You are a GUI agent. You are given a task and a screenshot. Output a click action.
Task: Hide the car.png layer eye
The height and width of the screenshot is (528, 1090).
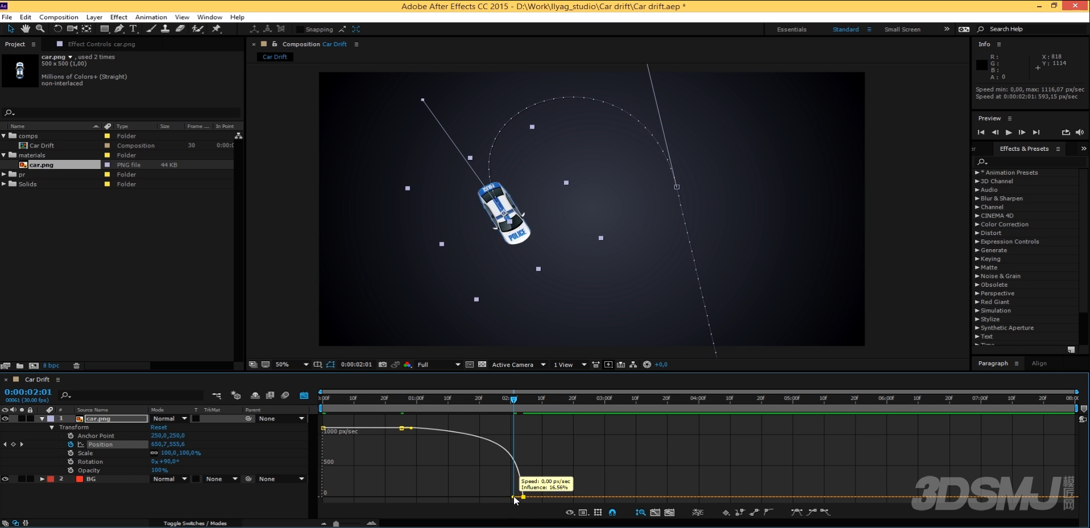5,419
